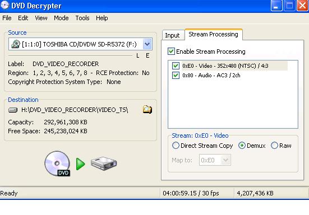The image size is (309, 215).
Task: Browse for destination folder icon
Action: coord(147,109)
